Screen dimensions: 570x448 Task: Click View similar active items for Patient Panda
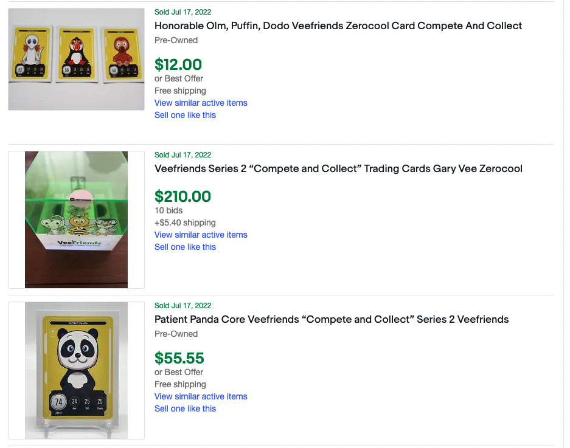coord(201,396)
